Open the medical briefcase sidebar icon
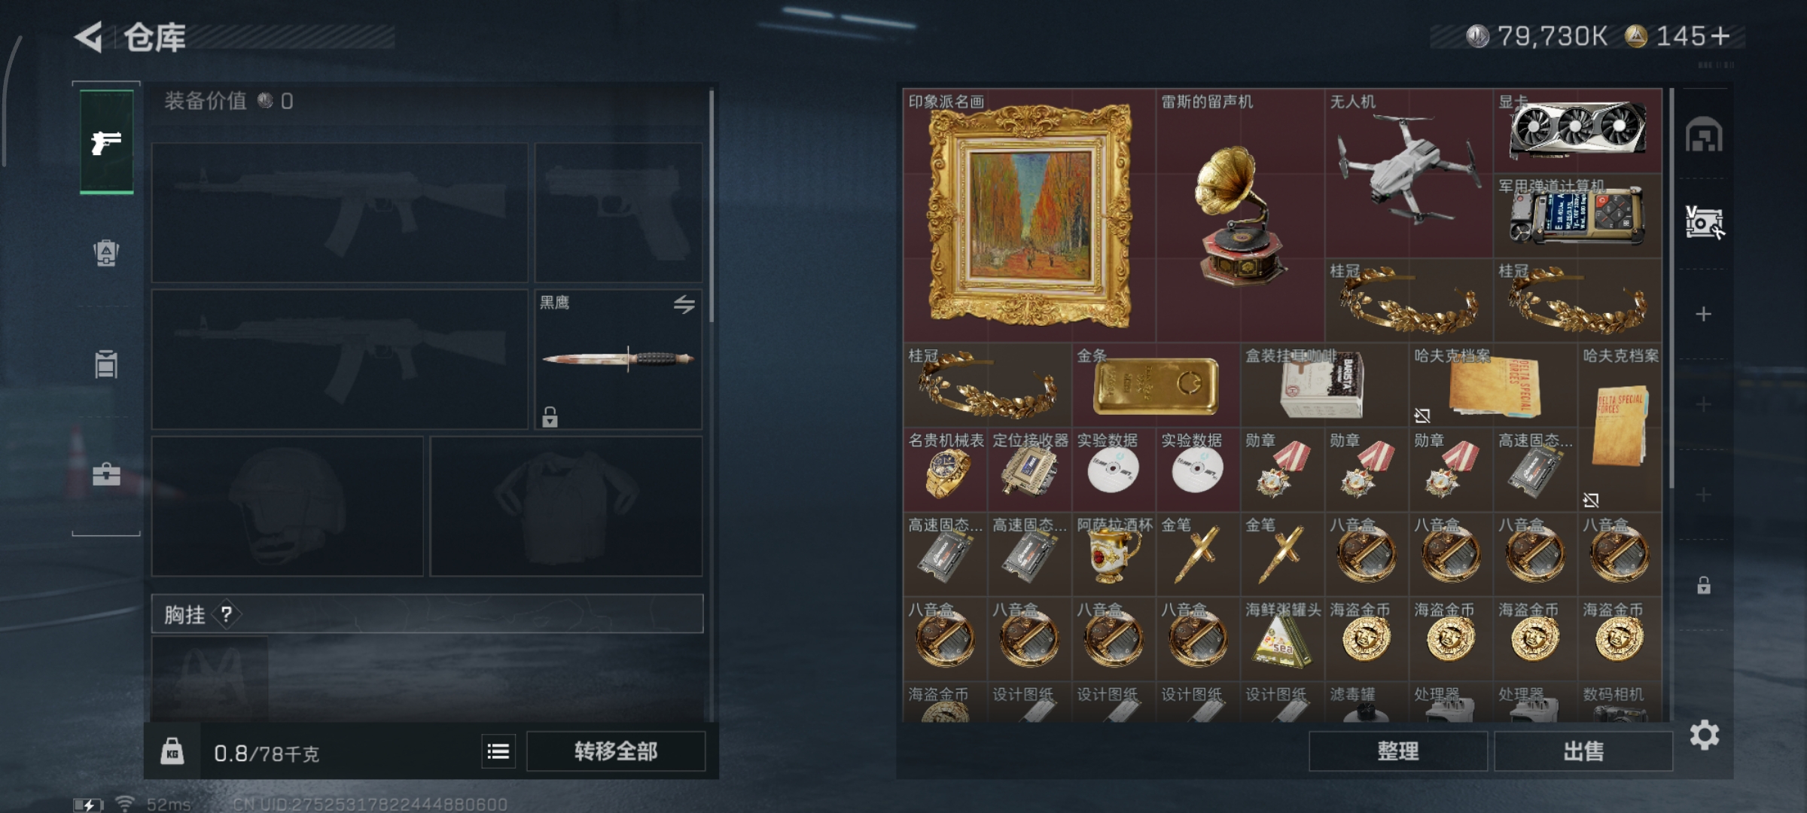1807x813 pixels. pyautogui.click(x=106, y=474)
